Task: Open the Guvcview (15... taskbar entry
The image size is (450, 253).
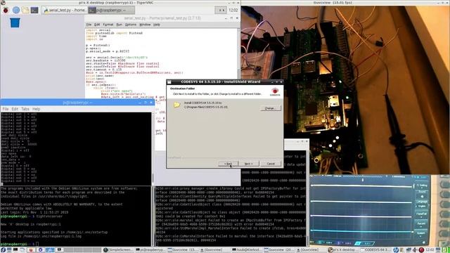Action: coord(183,250)
